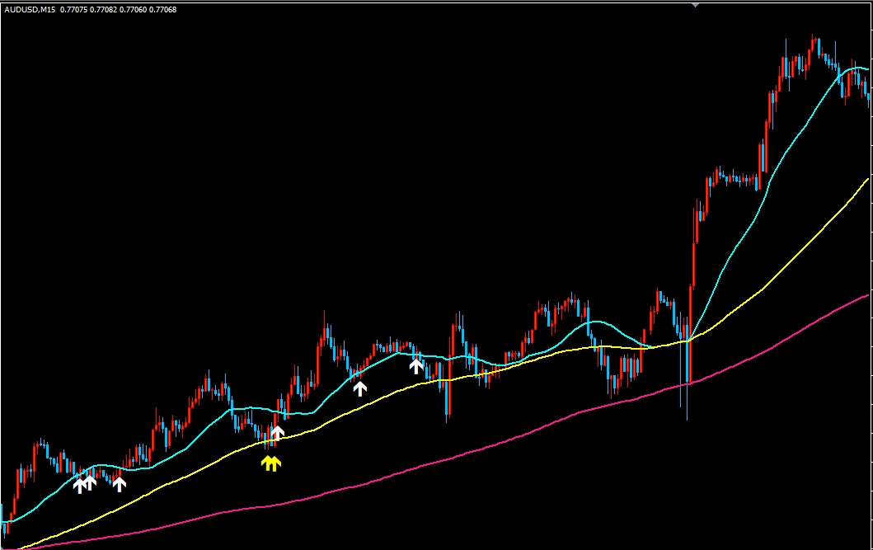Viewport: 873px width, 550px height.
Task: Click the AUDUSD,M15 symbol label
Action: click(30, 9)
